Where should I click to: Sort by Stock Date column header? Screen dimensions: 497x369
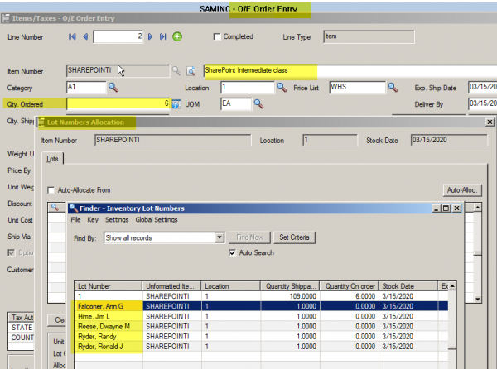click(408, 286)
